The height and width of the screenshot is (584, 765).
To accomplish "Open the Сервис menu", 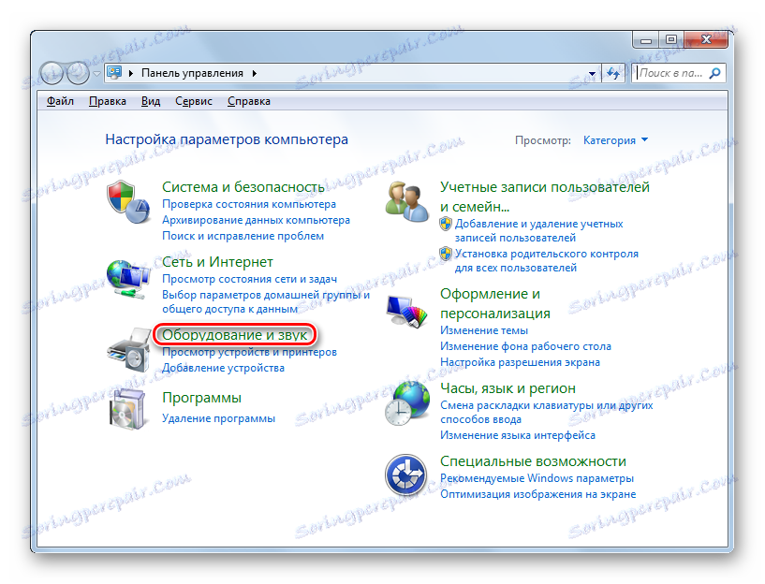I will click(x=193, y=100).
